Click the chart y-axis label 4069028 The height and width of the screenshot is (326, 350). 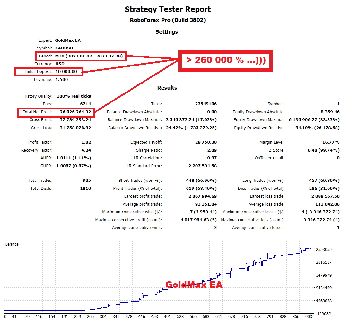[x=324, y=301]
